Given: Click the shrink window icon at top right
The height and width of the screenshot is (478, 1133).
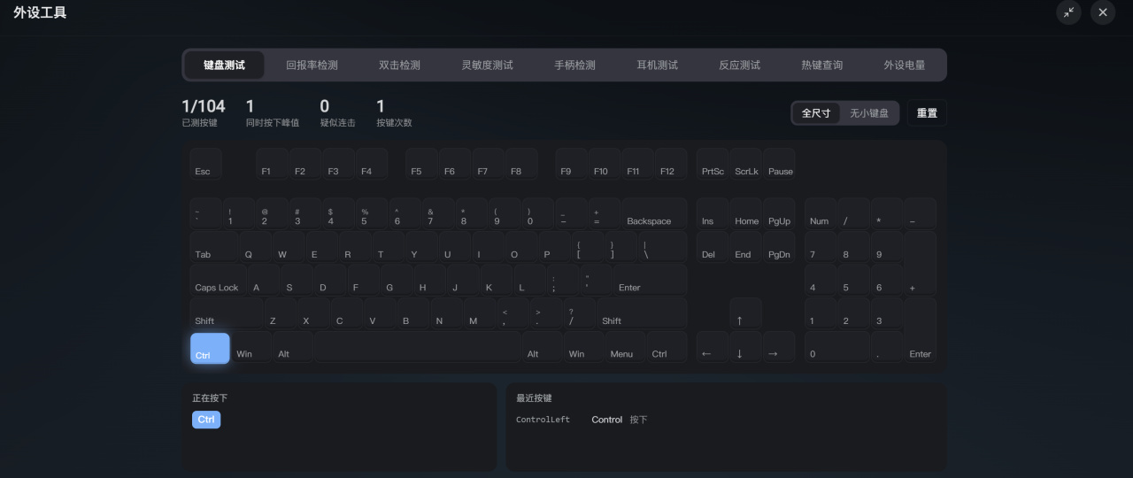Looking at the screenshot, I should coord(1069,12).
